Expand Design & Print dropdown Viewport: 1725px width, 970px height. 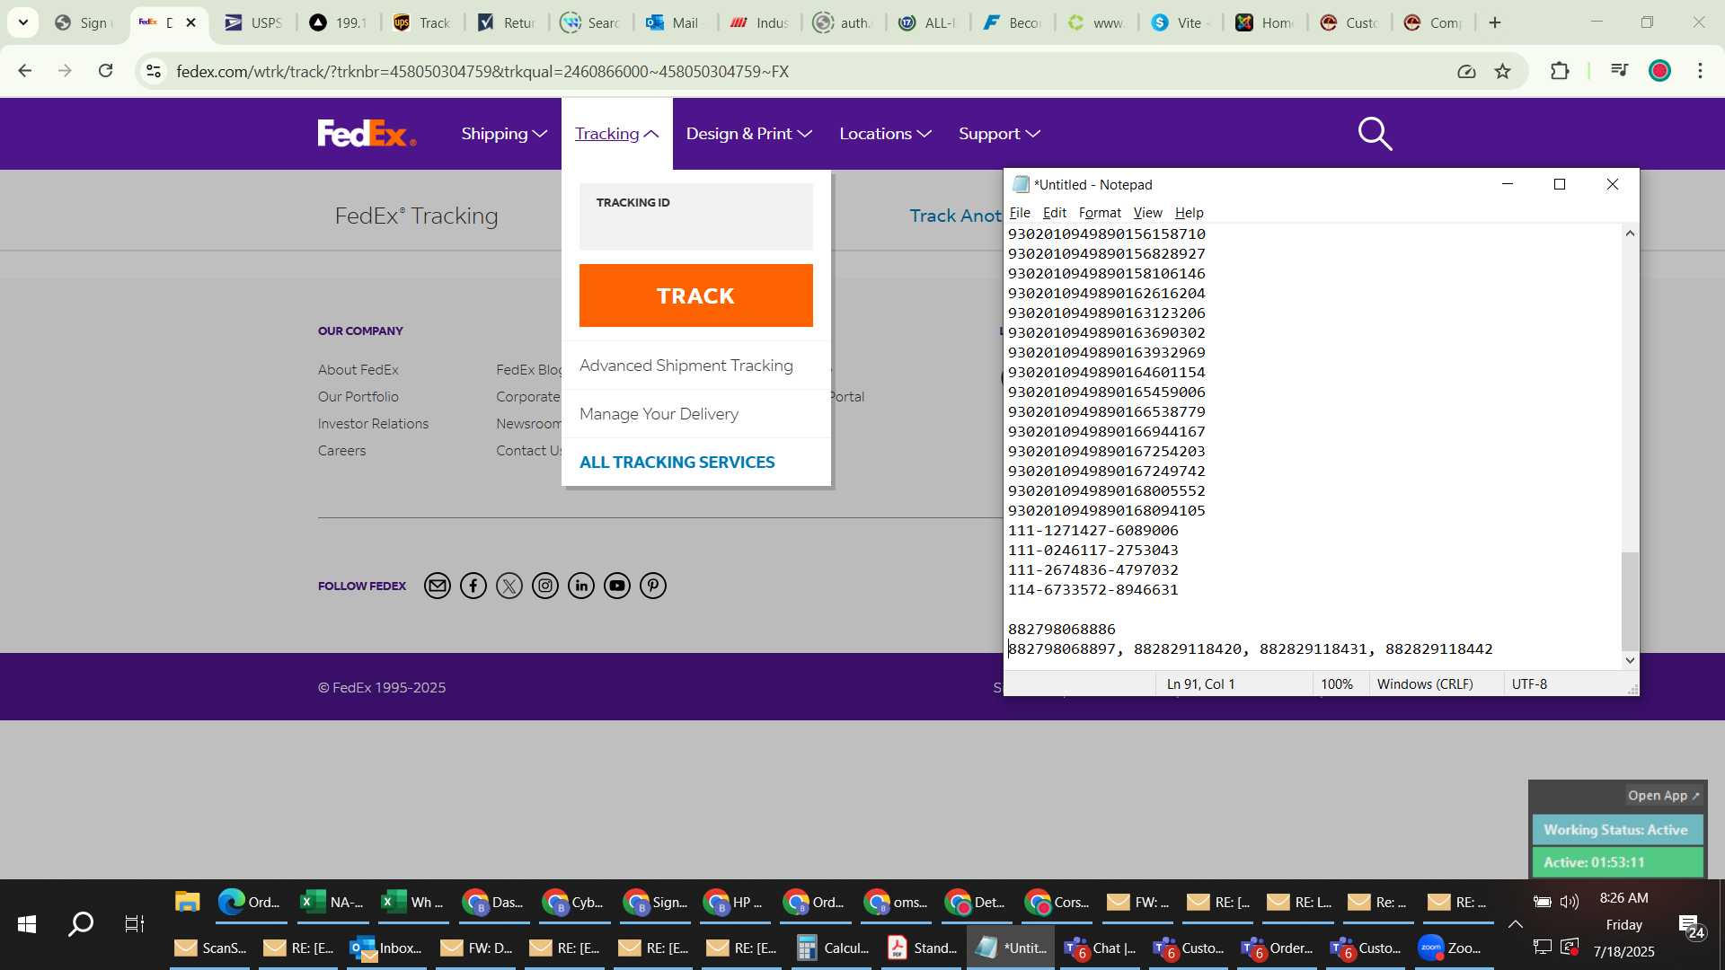click(x=749, y=134)
